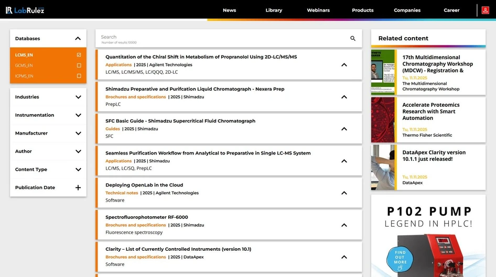Enable the GCMS_EN database checkbox
The width and height of the screenshot is (496, 277).
(79, 65)
